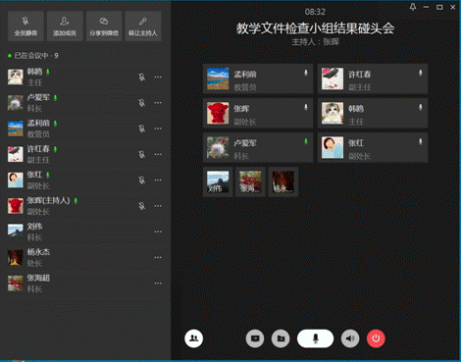Open more options for 孟利前
This screenshot has height=362, width=461.
(x=158, y=129)
